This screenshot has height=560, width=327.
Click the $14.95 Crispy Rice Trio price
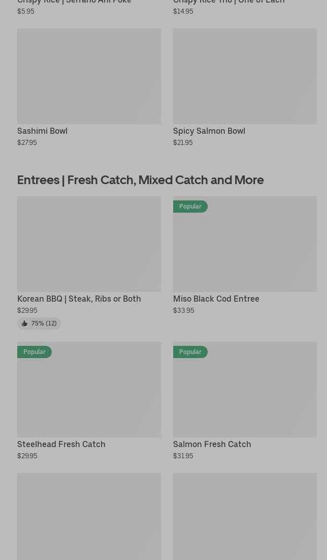(183, 11)
